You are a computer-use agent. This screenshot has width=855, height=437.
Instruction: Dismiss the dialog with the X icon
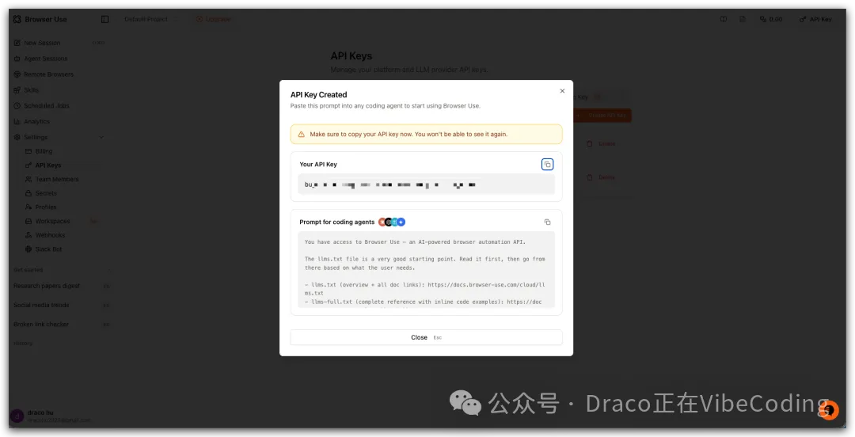point(562,91)
